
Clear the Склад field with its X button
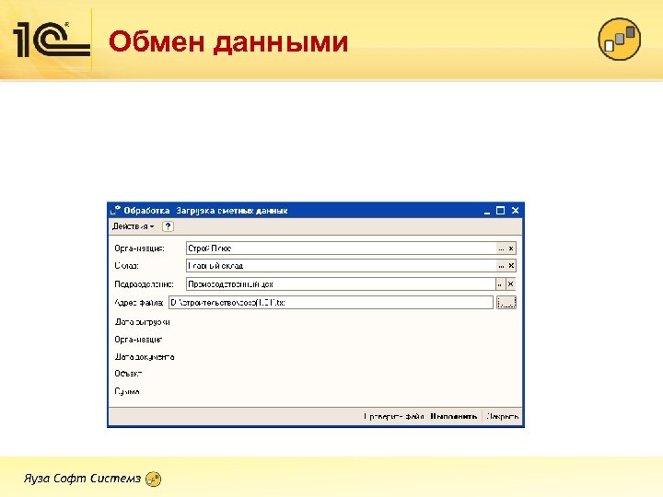(511, 266)
